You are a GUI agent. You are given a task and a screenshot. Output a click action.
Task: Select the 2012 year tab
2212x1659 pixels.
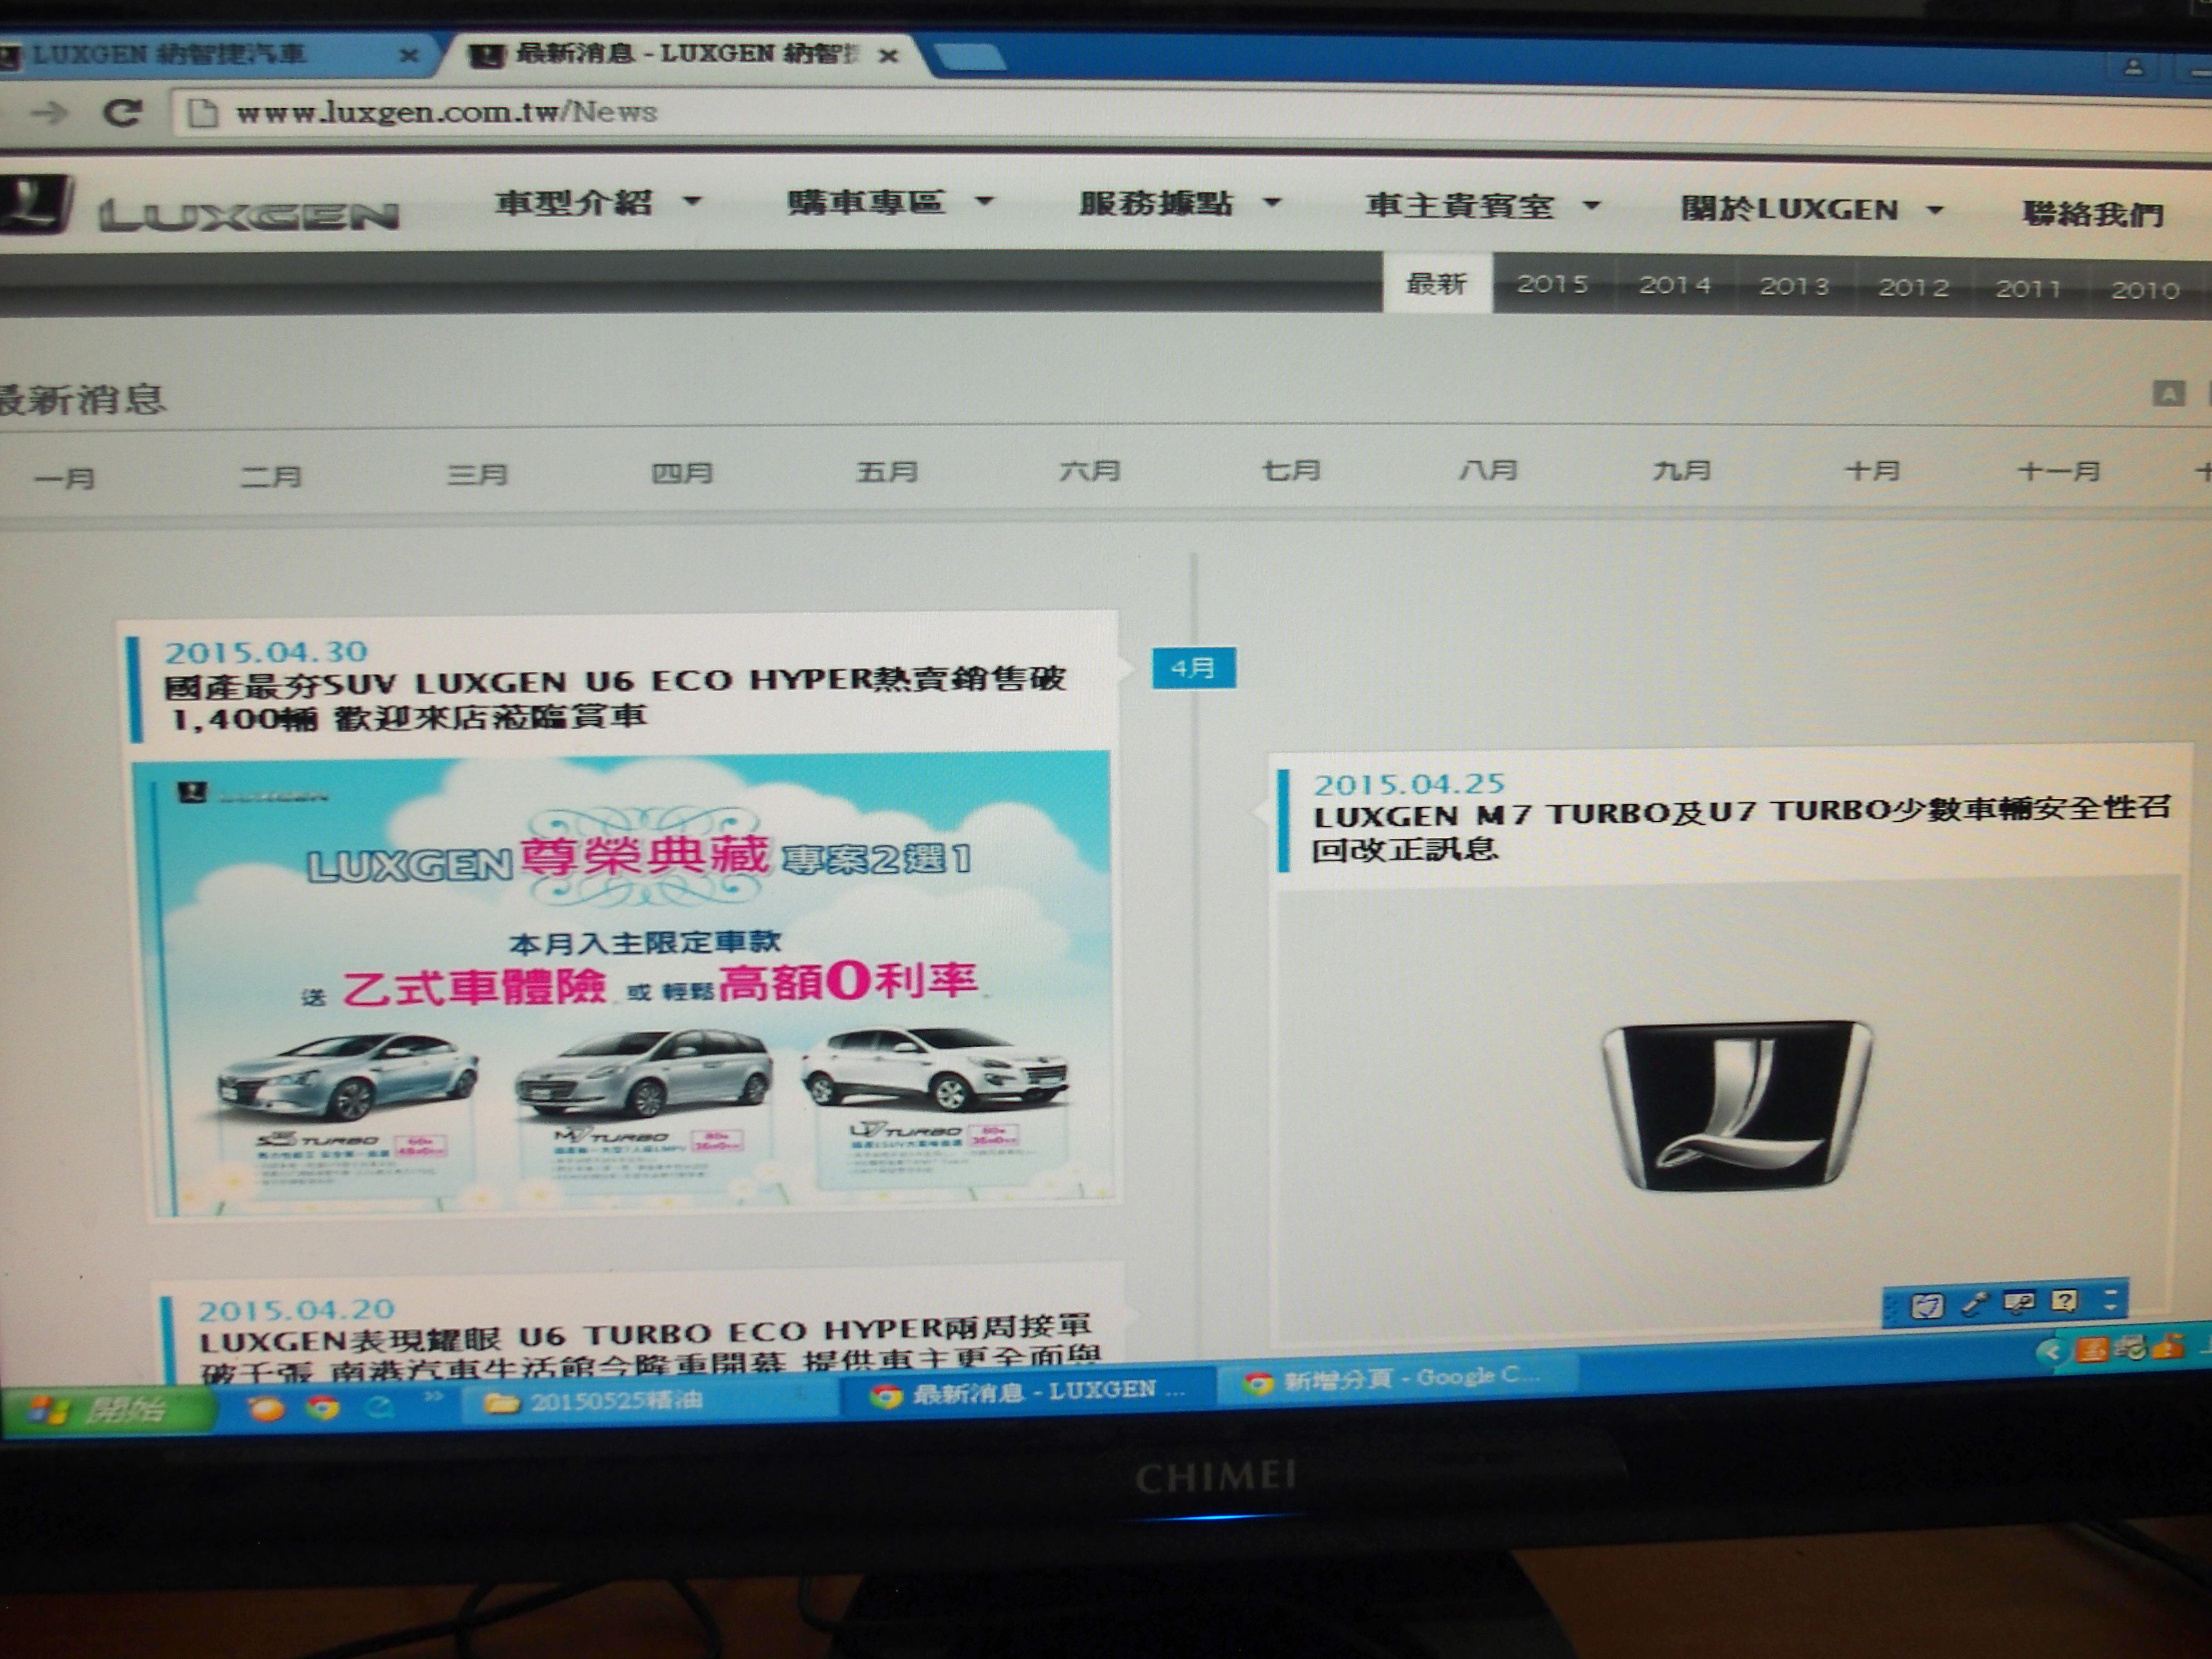click(1913, 287)
